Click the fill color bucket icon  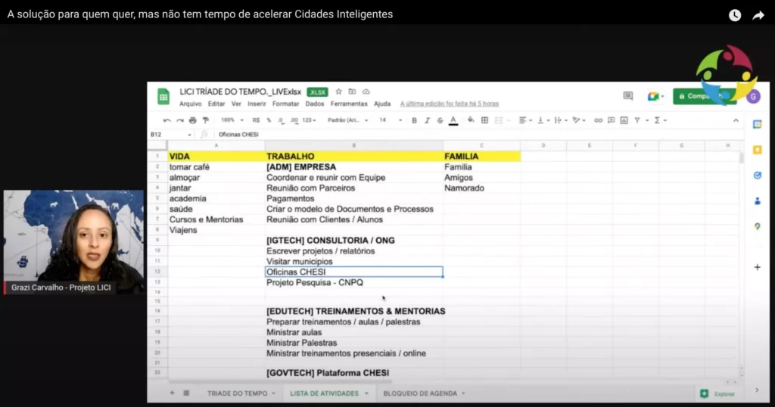coord(470,120)
